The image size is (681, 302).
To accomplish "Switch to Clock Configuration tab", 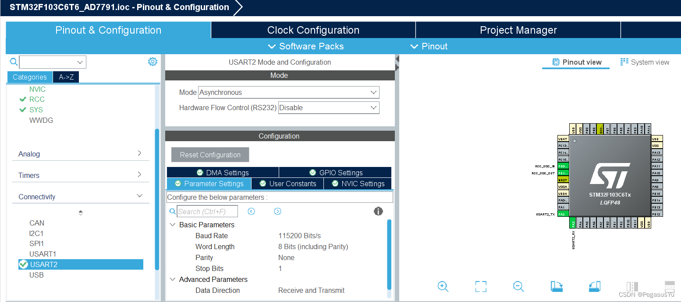I will point(313,30).
